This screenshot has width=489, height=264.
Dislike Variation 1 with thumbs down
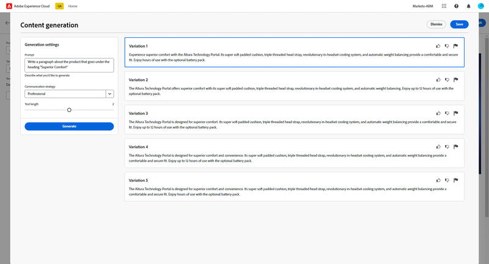click(447, 46)
